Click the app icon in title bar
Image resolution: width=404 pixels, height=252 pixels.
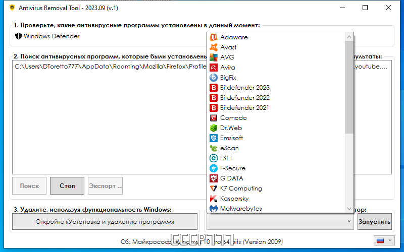[x=12, y=8]
